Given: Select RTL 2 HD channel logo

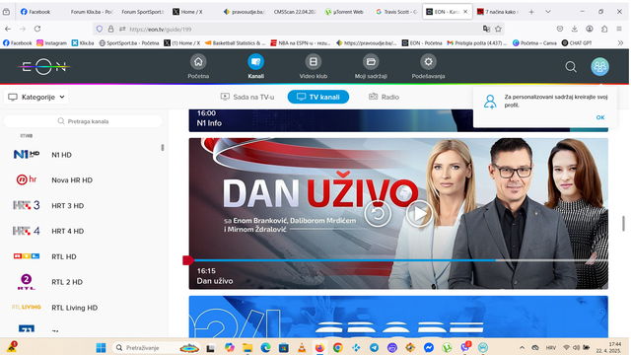Looking at the screenshot, I should click(27, 282).
